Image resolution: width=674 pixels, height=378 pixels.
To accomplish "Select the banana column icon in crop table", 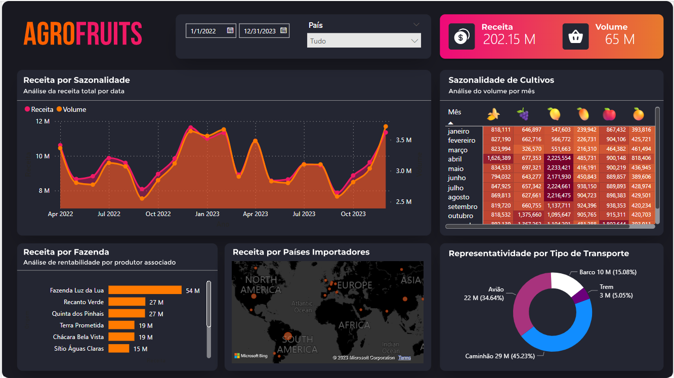I will (493, 114).
